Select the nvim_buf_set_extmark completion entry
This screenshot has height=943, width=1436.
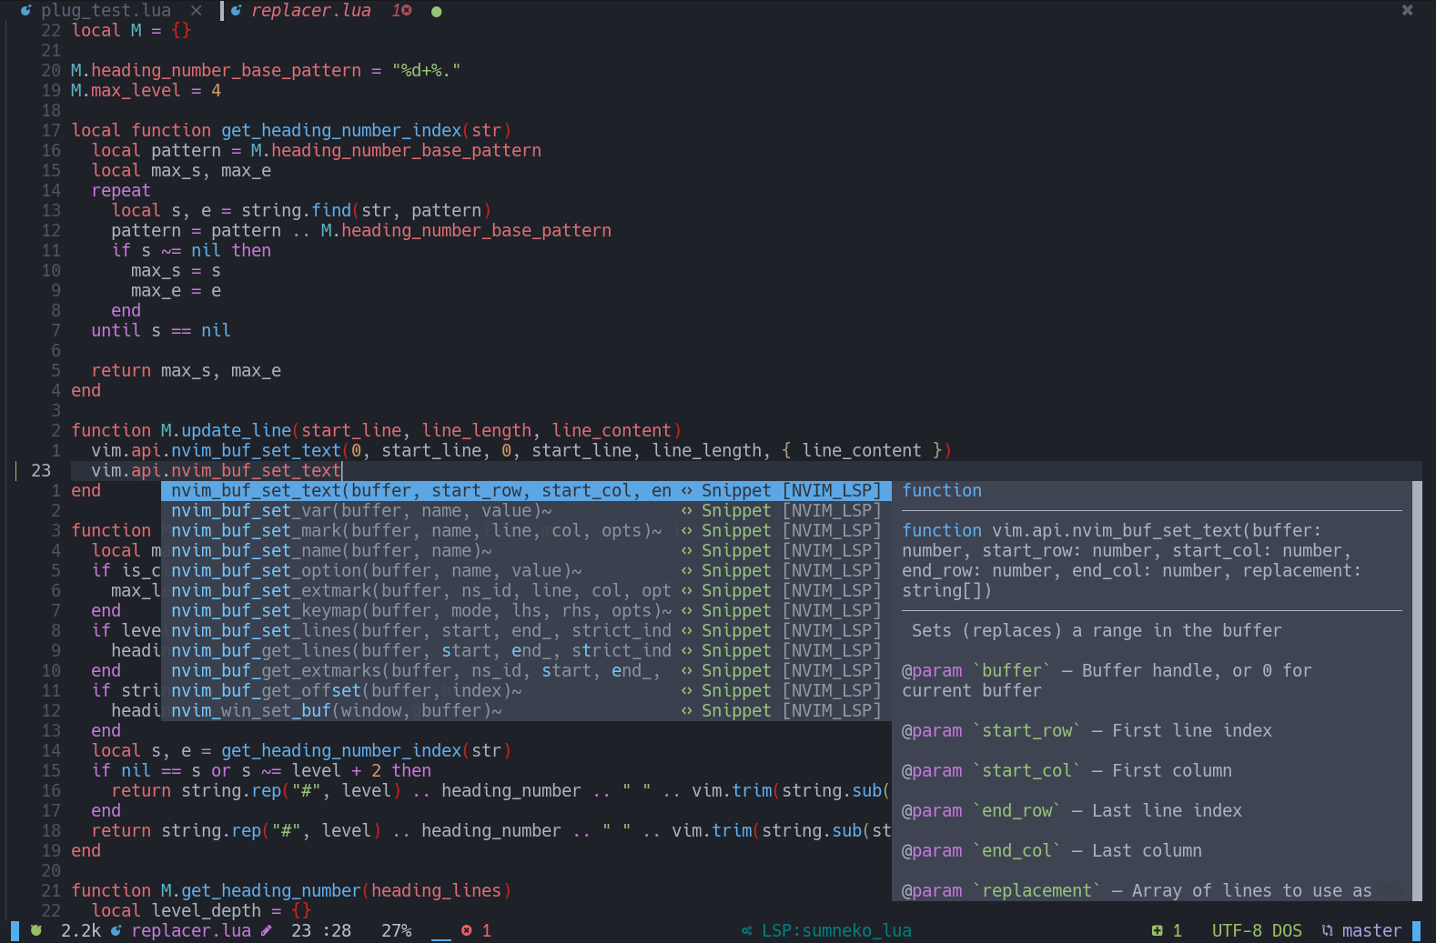tap(526, 590)
